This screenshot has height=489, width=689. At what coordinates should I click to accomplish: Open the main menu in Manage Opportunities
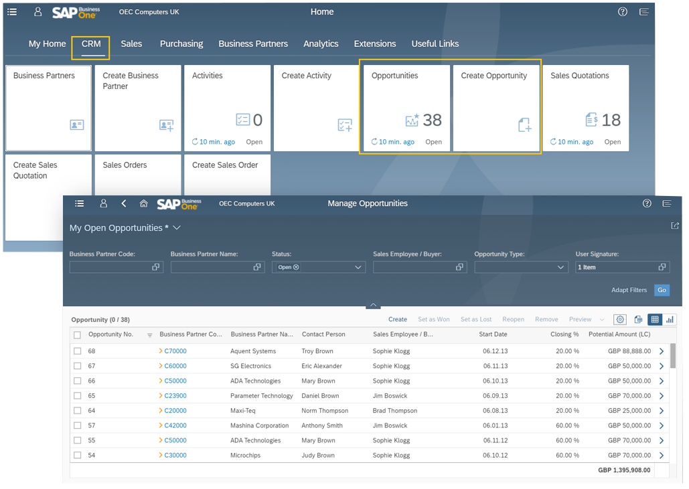coord(80,203)
